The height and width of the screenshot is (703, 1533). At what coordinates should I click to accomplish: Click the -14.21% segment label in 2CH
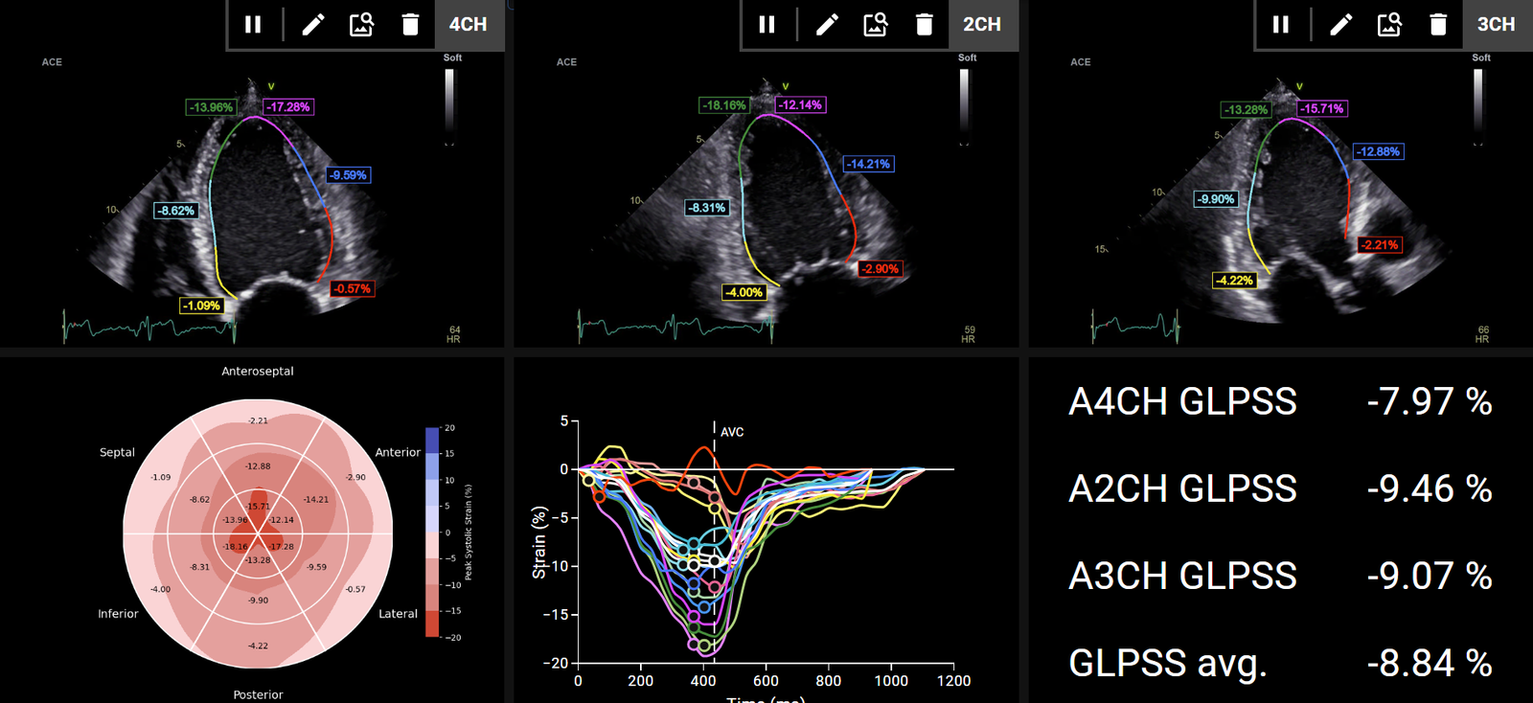click(x=868, y=164)
